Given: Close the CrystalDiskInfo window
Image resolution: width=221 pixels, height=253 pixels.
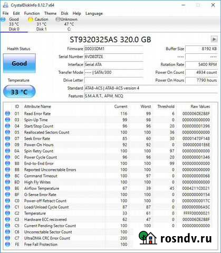Looking at the screenshot, I should (213, 5).
